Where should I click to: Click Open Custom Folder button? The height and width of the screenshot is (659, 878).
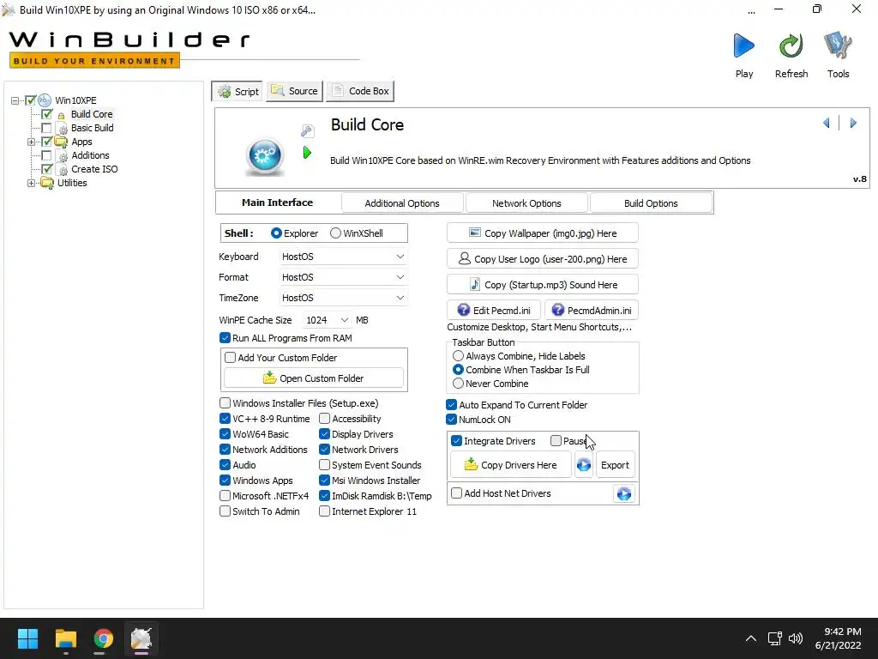click(314, 378)
